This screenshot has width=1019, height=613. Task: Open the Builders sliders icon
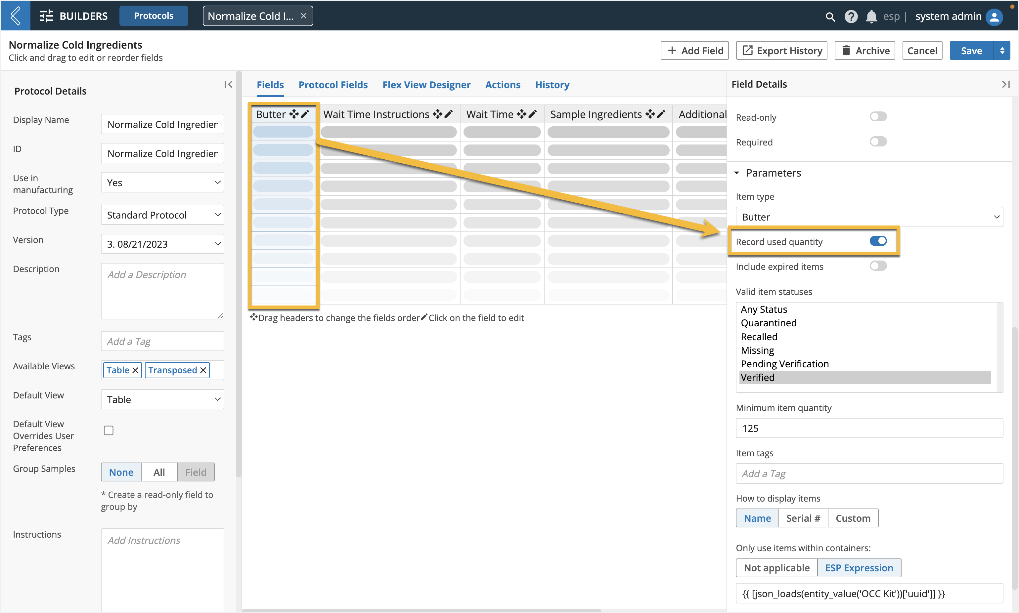point(46,16)
